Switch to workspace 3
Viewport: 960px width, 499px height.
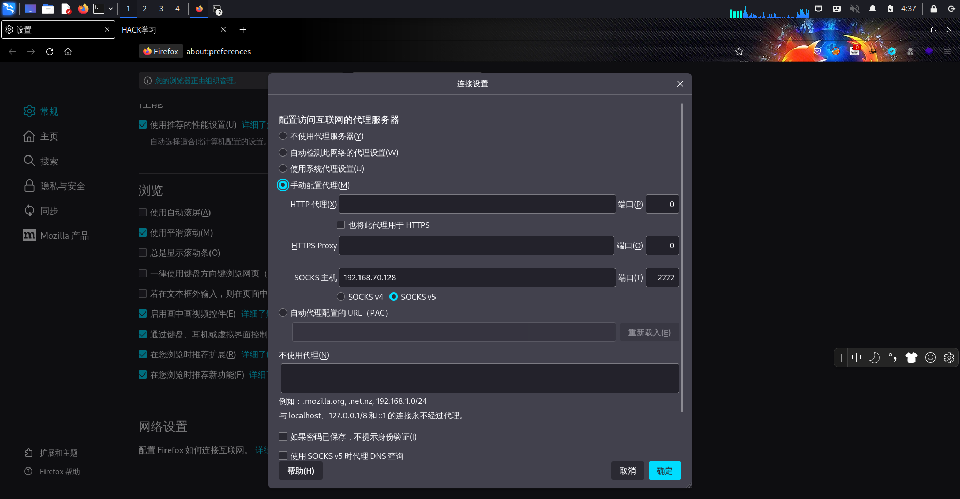pyautogui.click(x=161, y=9)
